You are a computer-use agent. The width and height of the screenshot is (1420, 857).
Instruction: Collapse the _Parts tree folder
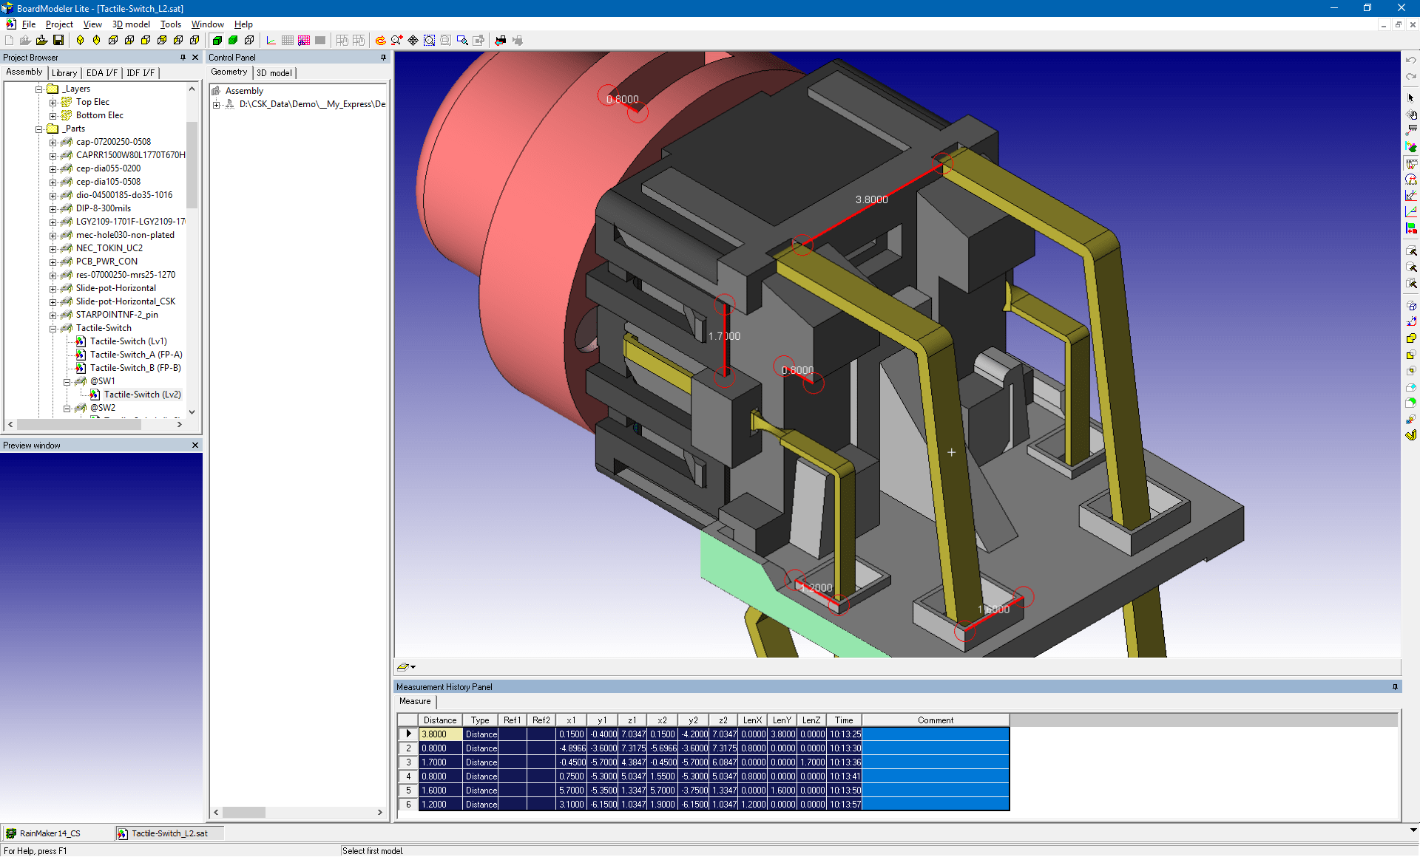39,129
